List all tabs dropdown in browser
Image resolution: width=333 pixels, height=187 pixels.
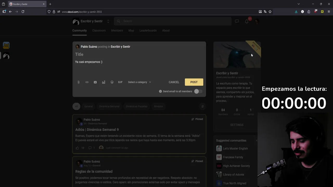coord(299,4)
